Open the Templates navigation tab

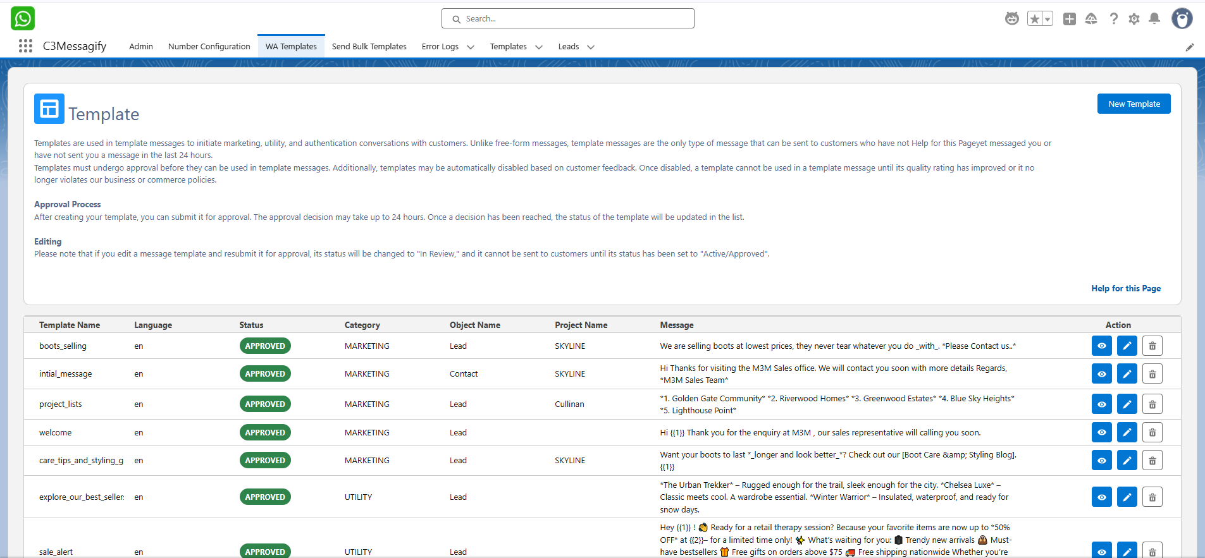point(509,46)
